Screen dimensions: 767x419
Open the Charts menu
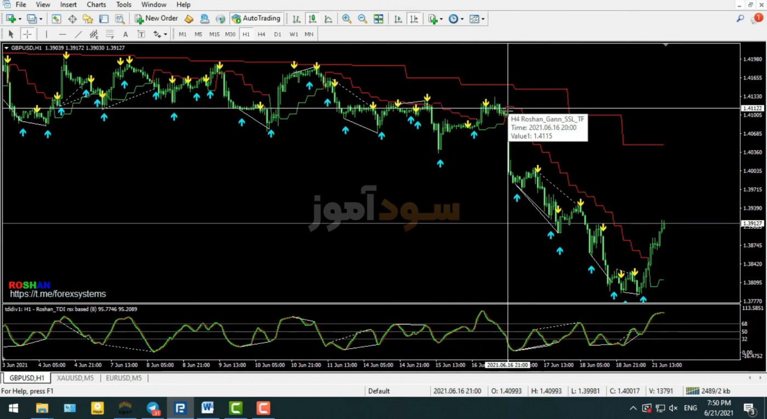click(96, 4)
